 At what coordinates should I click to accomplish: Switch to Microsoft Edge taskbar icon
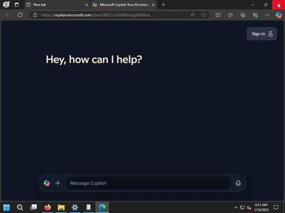pyautogui.click(x=102, y=207)
